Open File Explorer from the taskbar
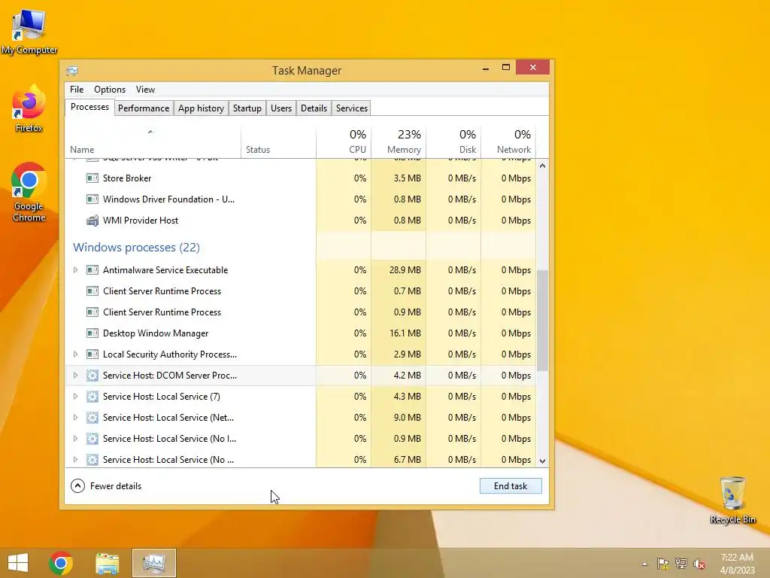This screenshot has width=770, height=578. pyautogui.click(x=107, y=563)
